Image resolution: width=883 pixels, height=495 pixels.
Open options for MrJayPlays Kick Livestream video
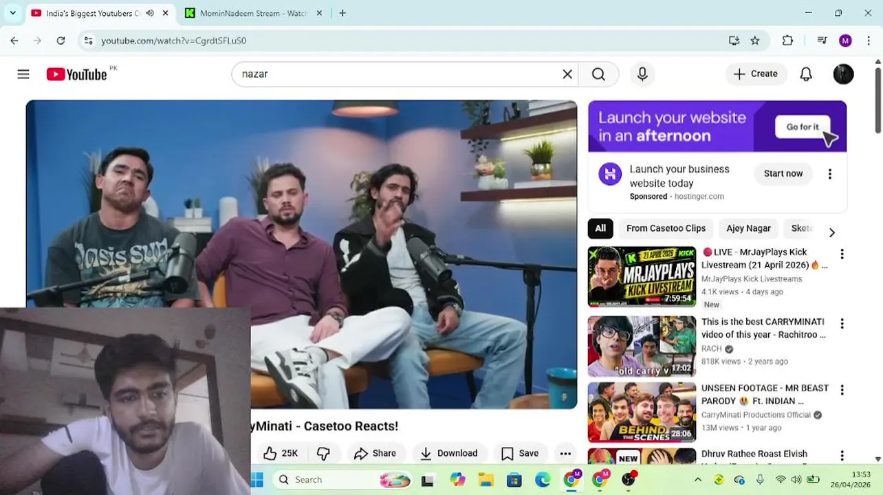tap(842, 254)
